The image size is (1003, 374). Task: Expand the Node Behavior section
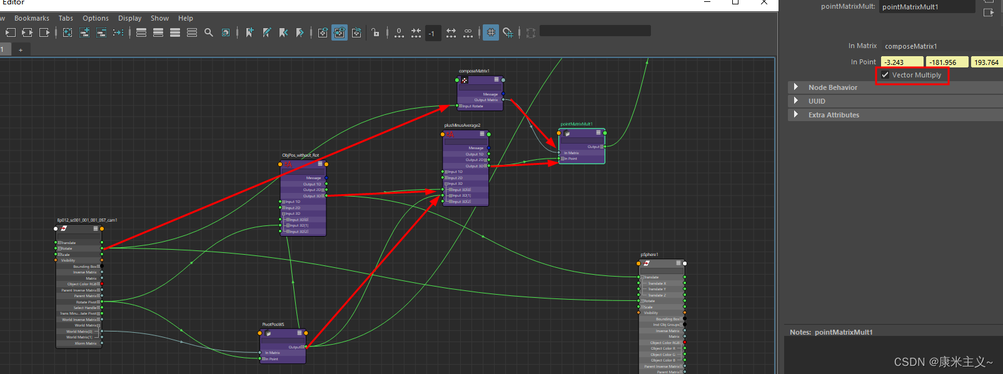795,87
